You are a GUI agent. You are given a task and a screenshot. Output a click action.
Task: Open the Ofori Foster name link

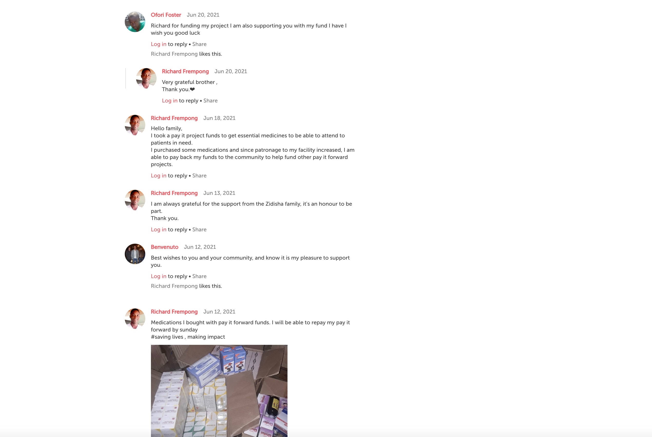tap(166, 15)
